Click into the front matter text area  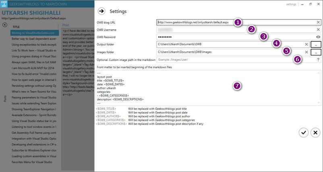pos(208,88)
